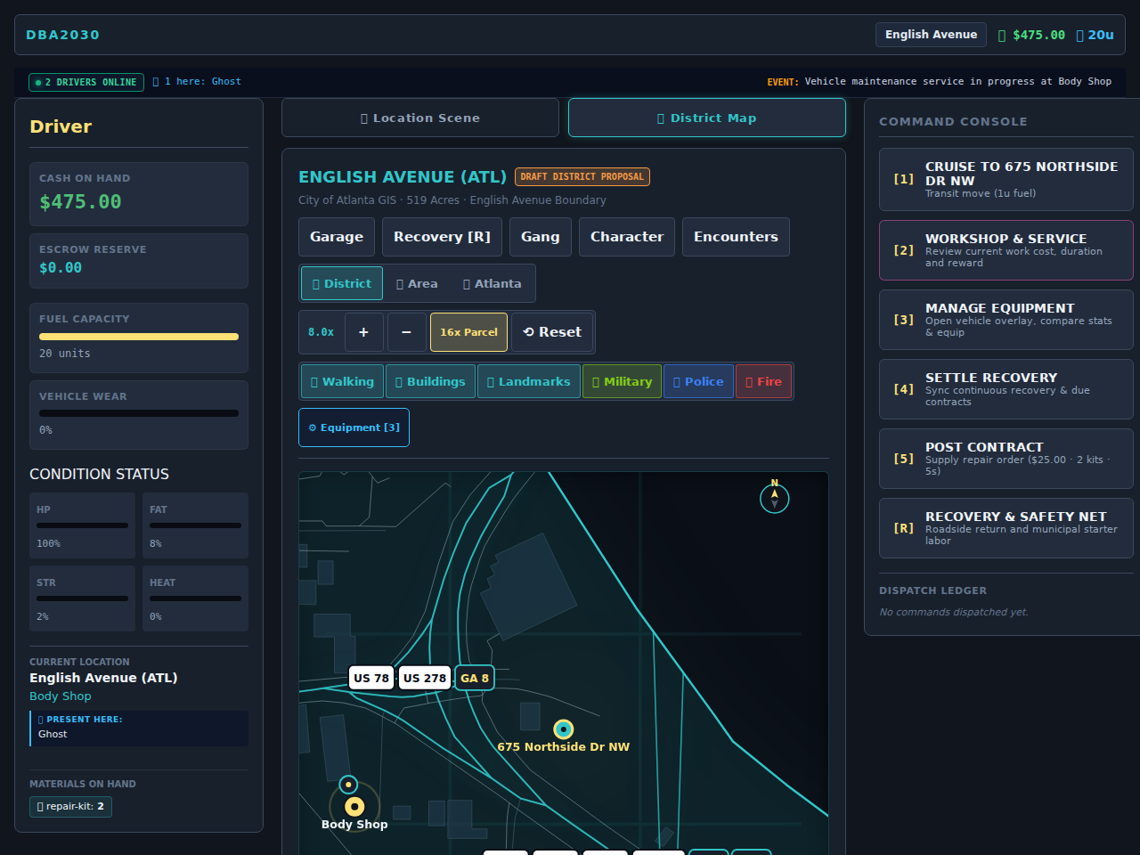Run Cruise to 675 Northside Dr command
The image size is (1140, 855).
pos(1006,179)
